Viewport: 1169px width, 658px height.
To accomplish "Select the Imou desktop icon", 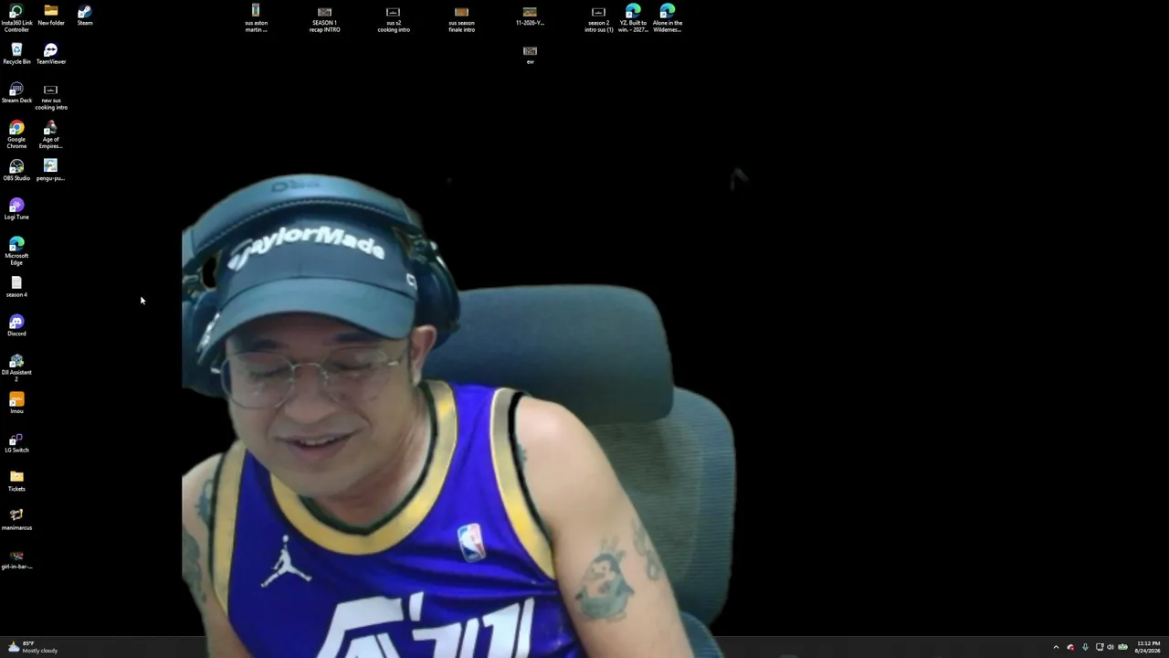I will 16,403.
